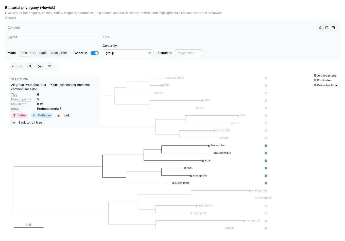Click the '0.19' max depth value

click(40, 104)
